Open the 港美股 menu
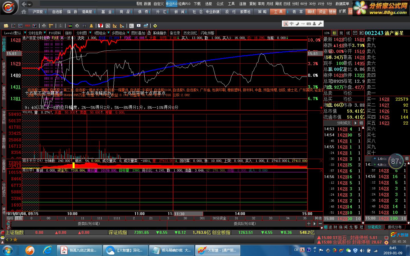 click(x=87, y=12)
